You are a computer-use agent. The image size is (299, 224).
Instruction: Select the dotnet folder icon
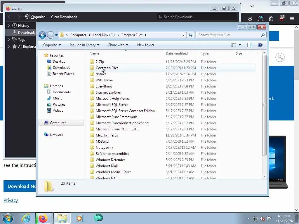92,74
